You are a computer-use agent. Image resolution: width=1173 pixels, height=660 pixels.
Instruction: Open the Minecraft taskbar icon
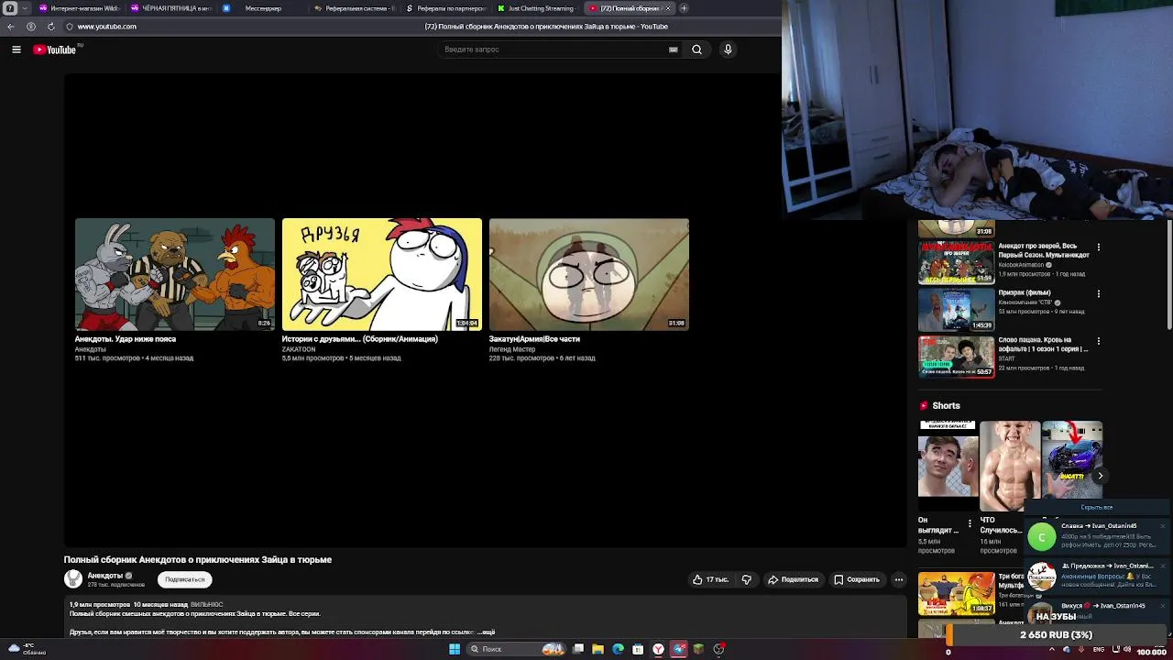[698, 649]
